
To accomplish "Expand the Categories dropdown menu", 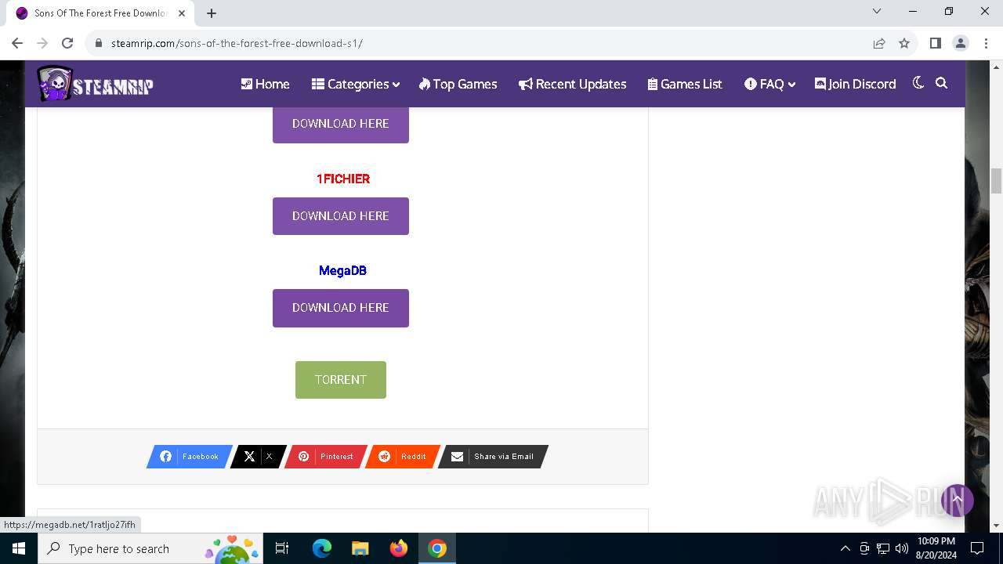I will pos(356,84).
